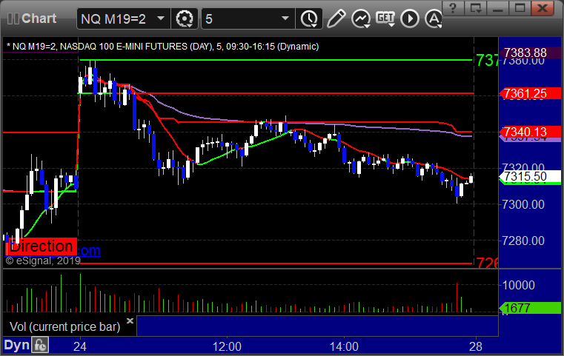Click the green 1677 volume label

click(528, 308)
